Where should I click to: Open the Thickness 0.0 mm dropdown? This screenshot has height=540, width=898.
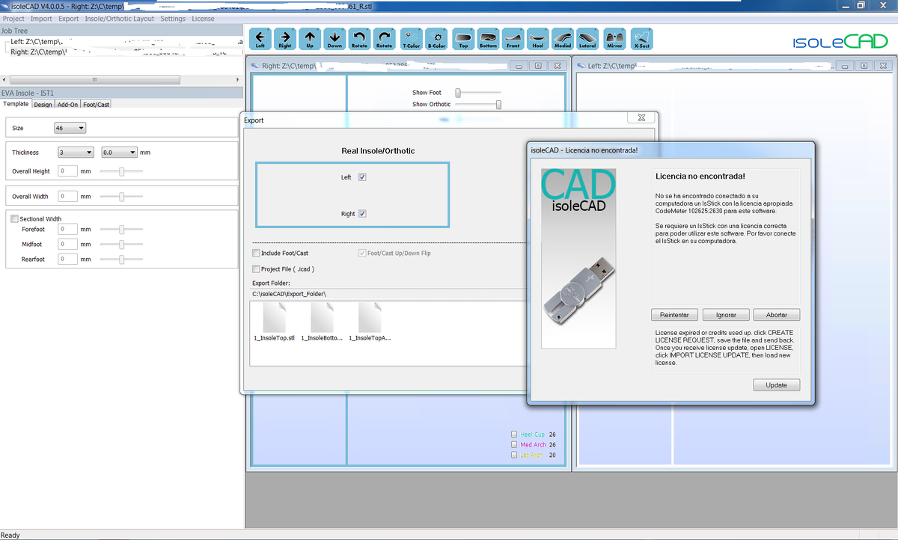click(120, 152)
